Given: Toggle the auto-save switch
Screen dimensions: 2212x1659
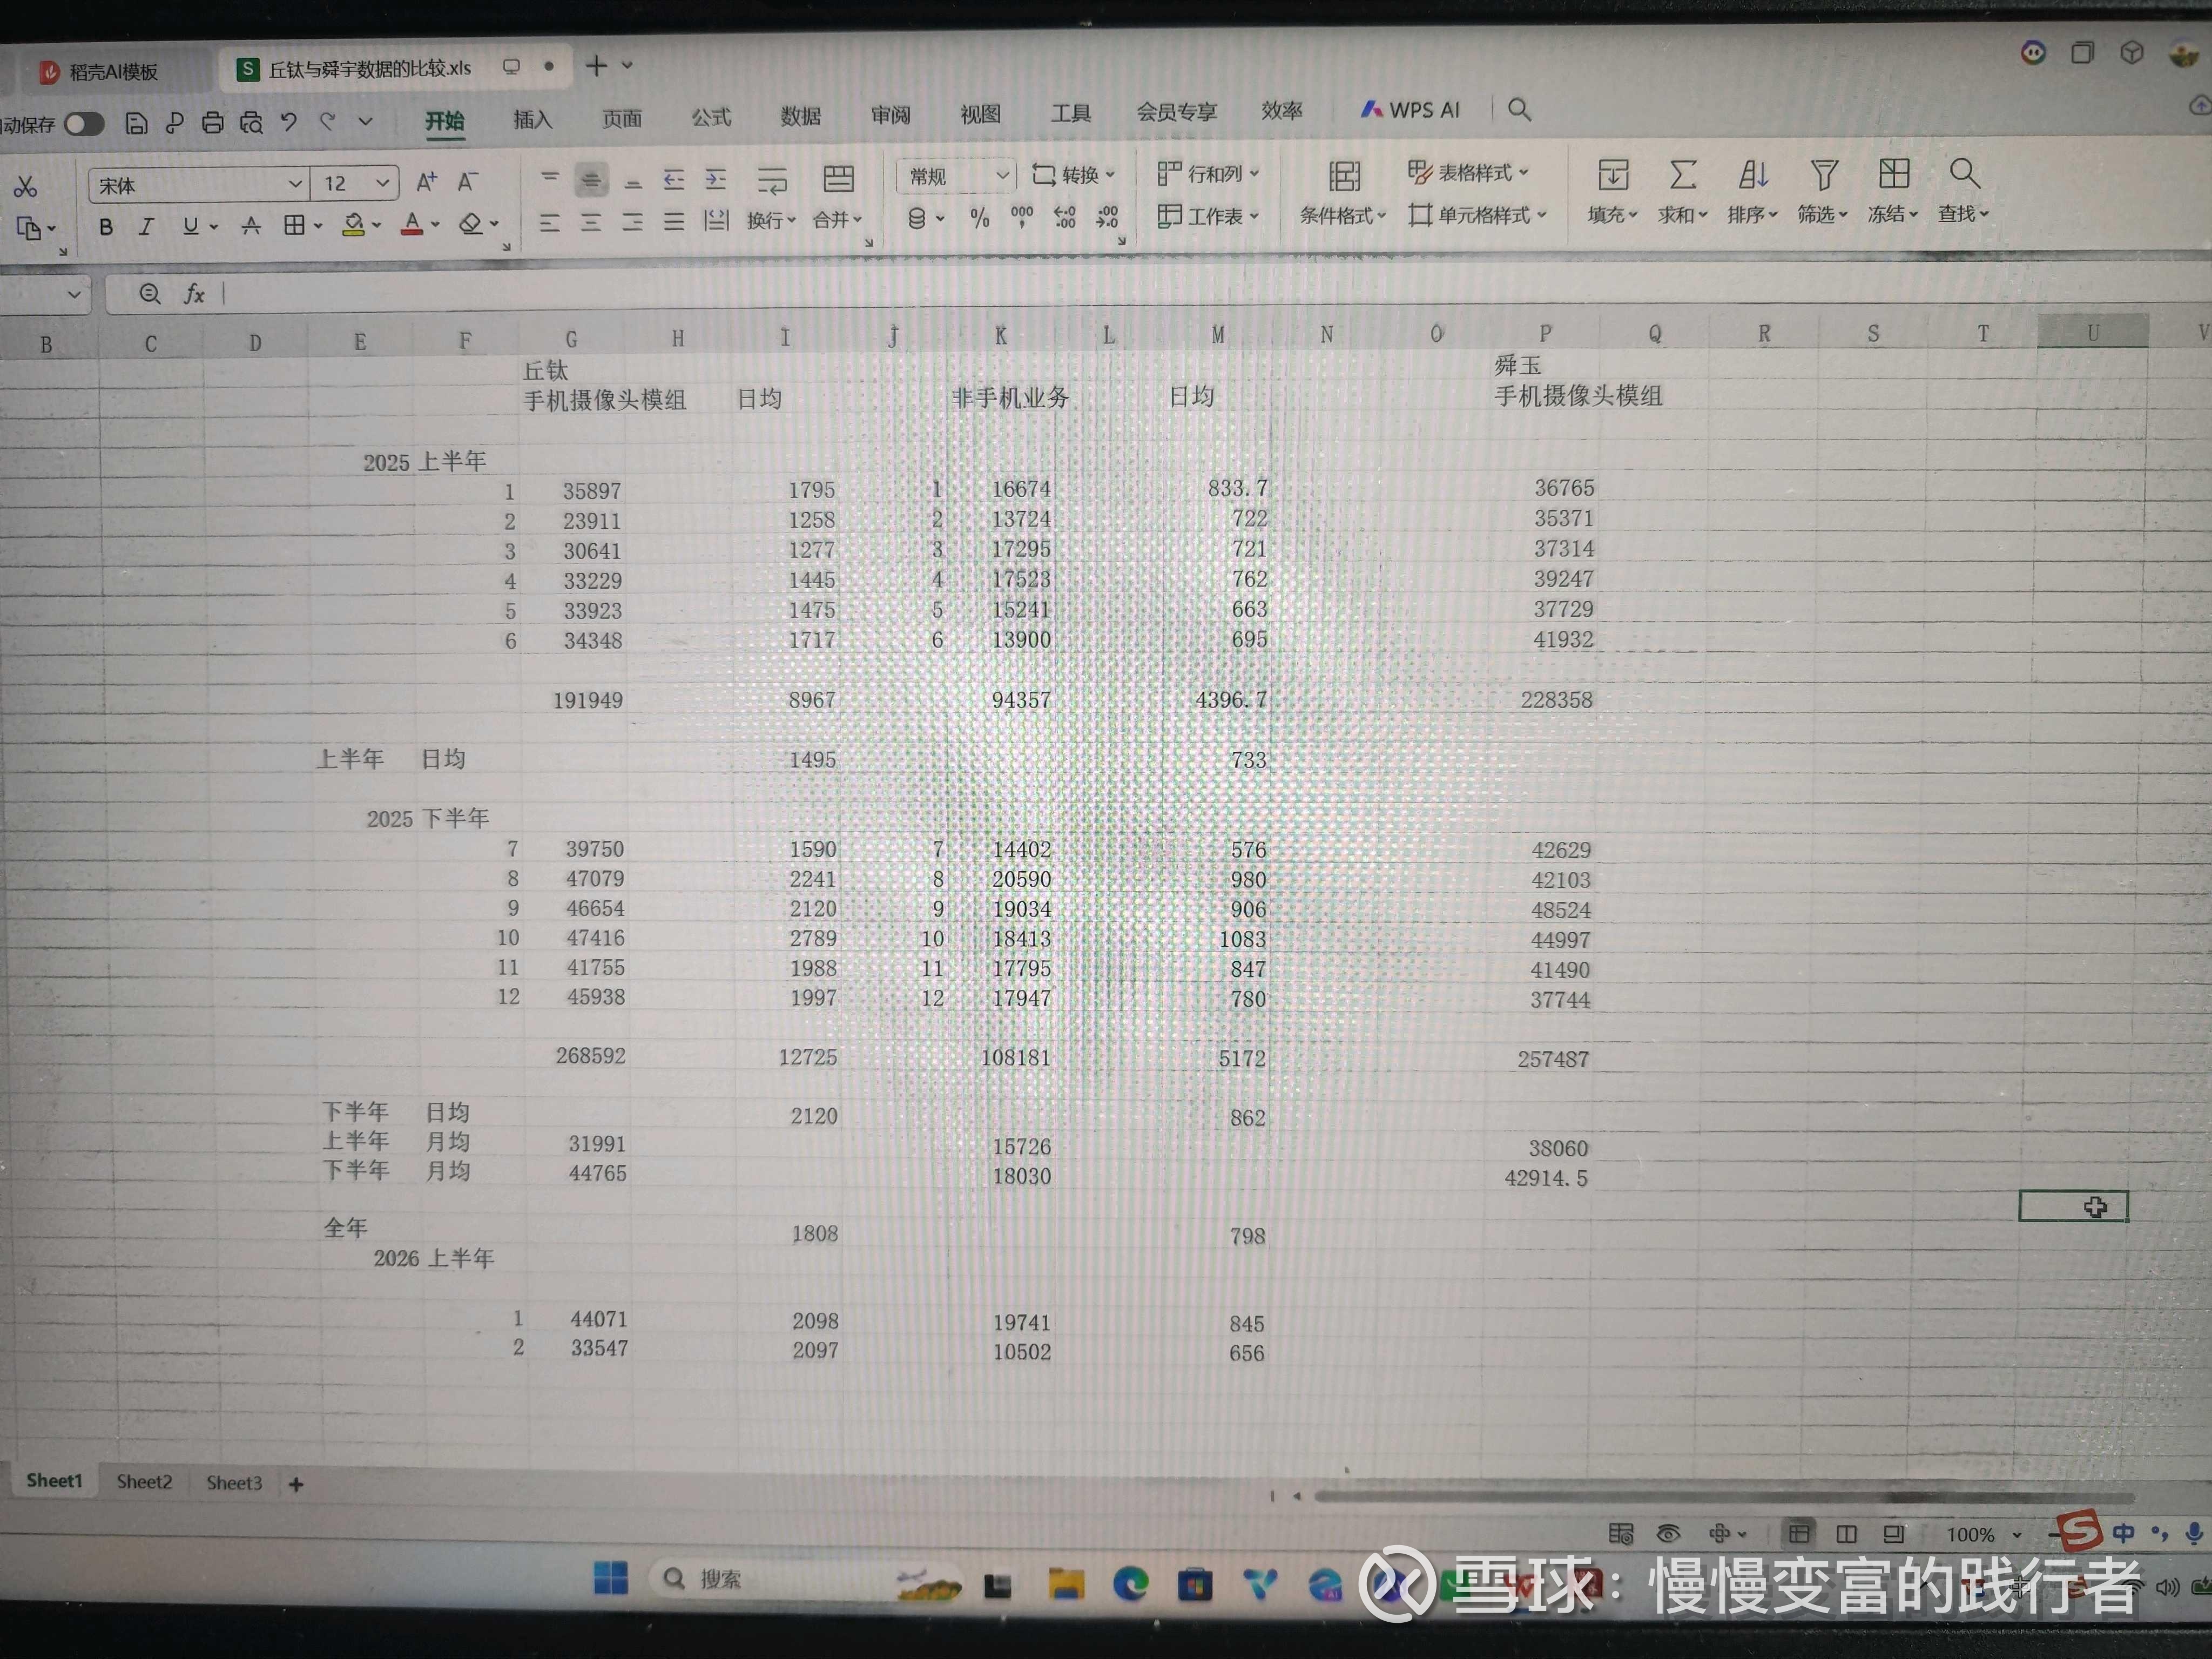Looking at the screenshot, I should [x=84, y=124].
